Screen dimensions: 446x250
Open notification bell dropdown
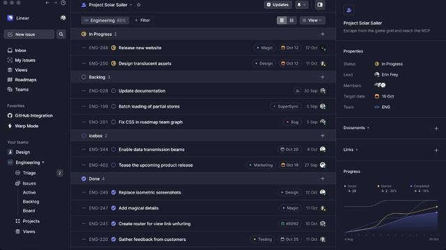click(301, 5)
